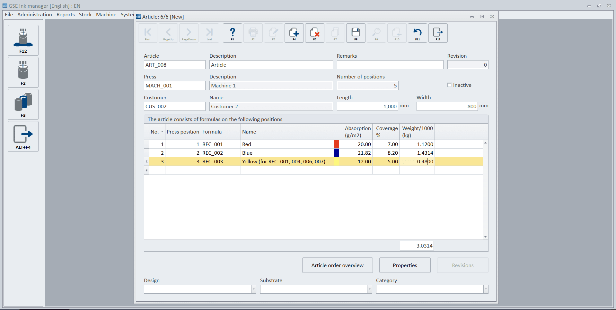Open the barrels F3 sidebar icon
The width and height of the screenshot is (616, 310).
[x=23, y=104]
